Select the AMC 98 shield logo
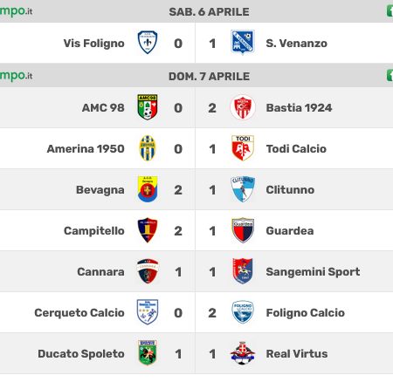Viewport: 393px width, 382px height. coord(148,107)
